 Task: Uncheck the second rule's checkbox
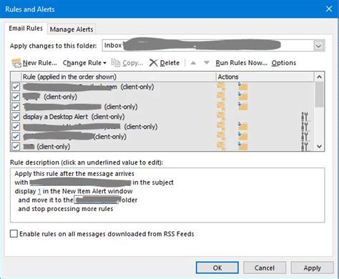(x=16, y=97)
